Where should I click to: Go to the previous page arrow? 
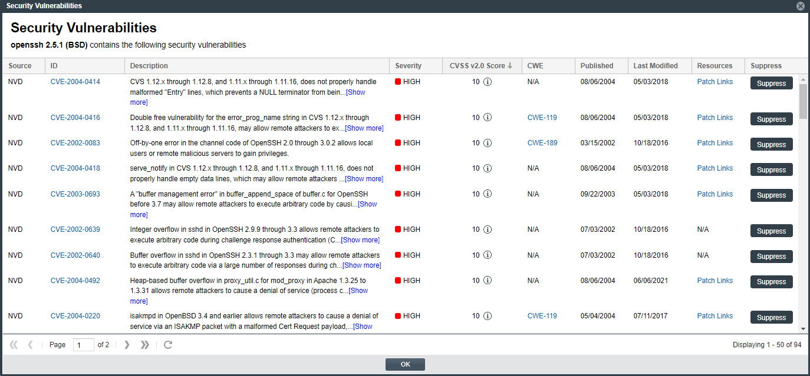(x=31, y=345)
